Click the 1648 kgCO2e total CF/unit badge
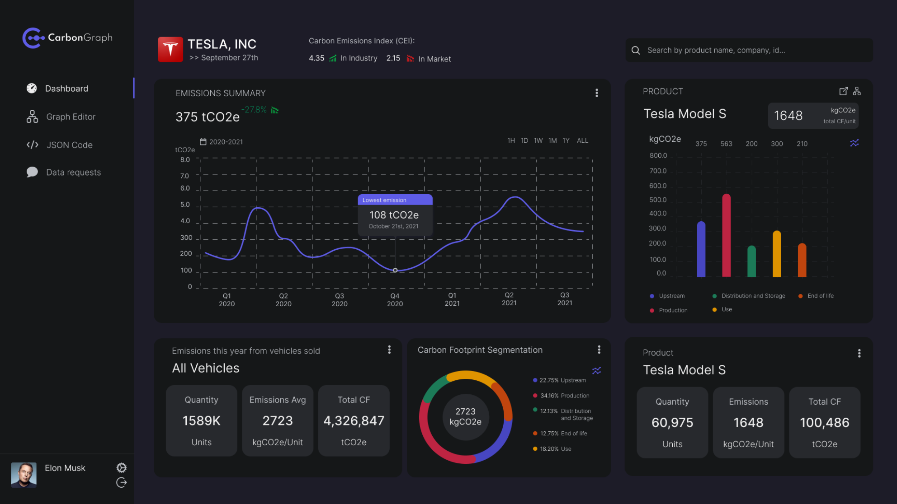Screen dimensions: 897x504 tap(813, 116)
